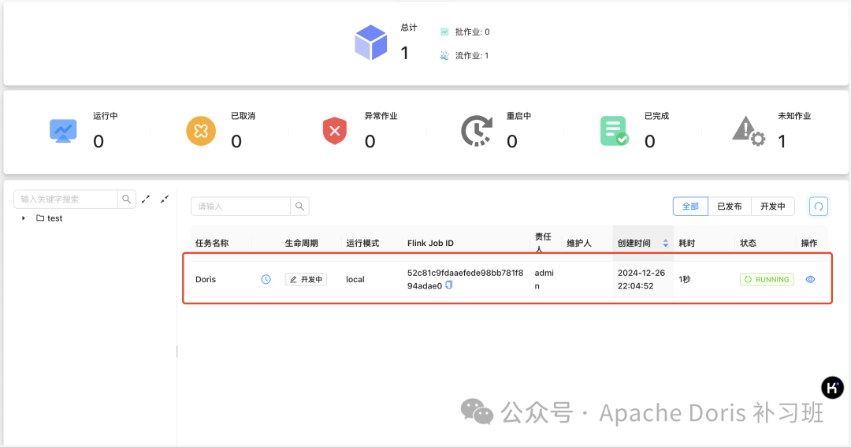Click the 操作 column header
Screen dimensions: 851x447
(x=809, y=244)
